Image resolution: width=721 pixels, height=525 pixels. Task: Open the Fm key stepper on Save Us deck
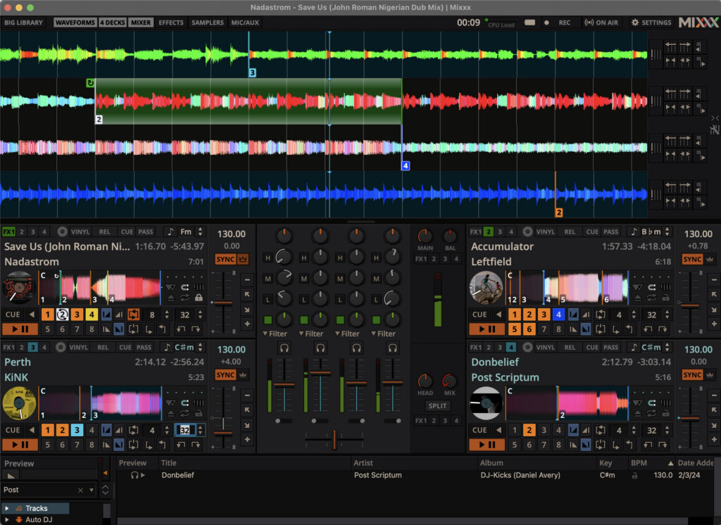point(200,232)
